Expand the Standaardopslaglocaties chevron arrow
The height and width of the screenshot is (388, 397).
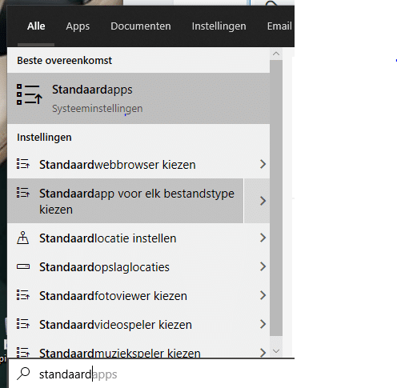[263, 266]
